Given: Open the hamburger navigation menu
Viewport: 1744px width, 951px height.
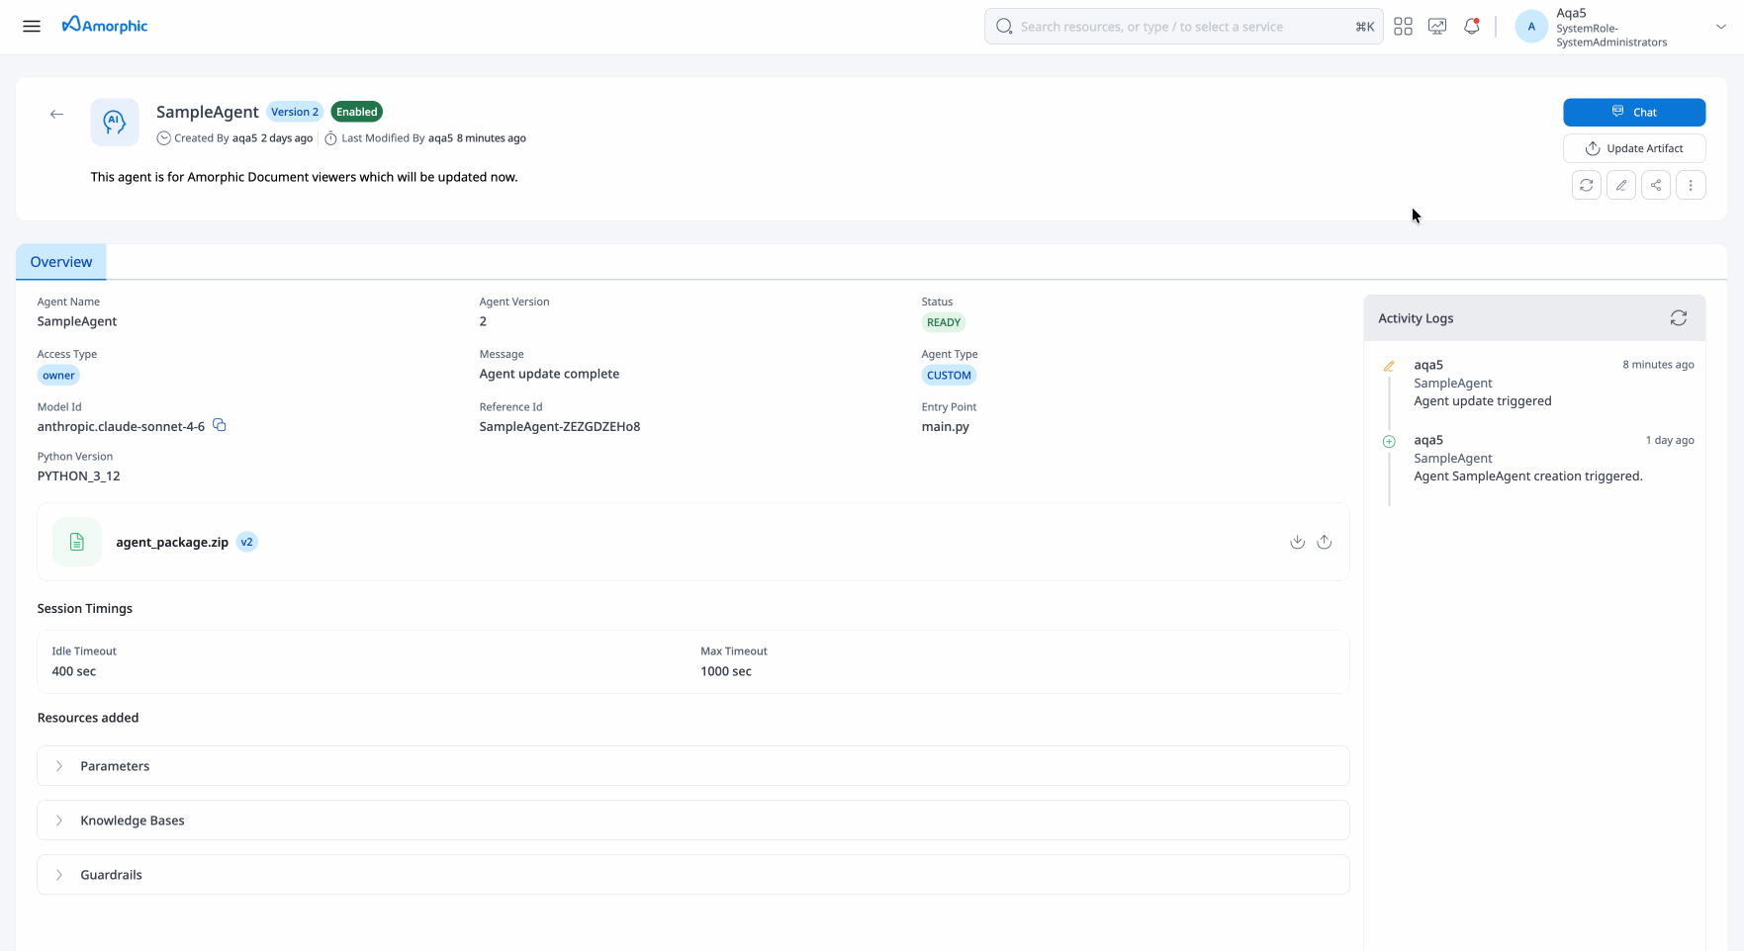Looking at the screenshot, I should click(x=32, y=27).
